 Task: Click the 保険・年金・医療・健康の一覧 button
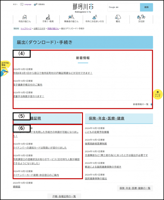point(135,188)
